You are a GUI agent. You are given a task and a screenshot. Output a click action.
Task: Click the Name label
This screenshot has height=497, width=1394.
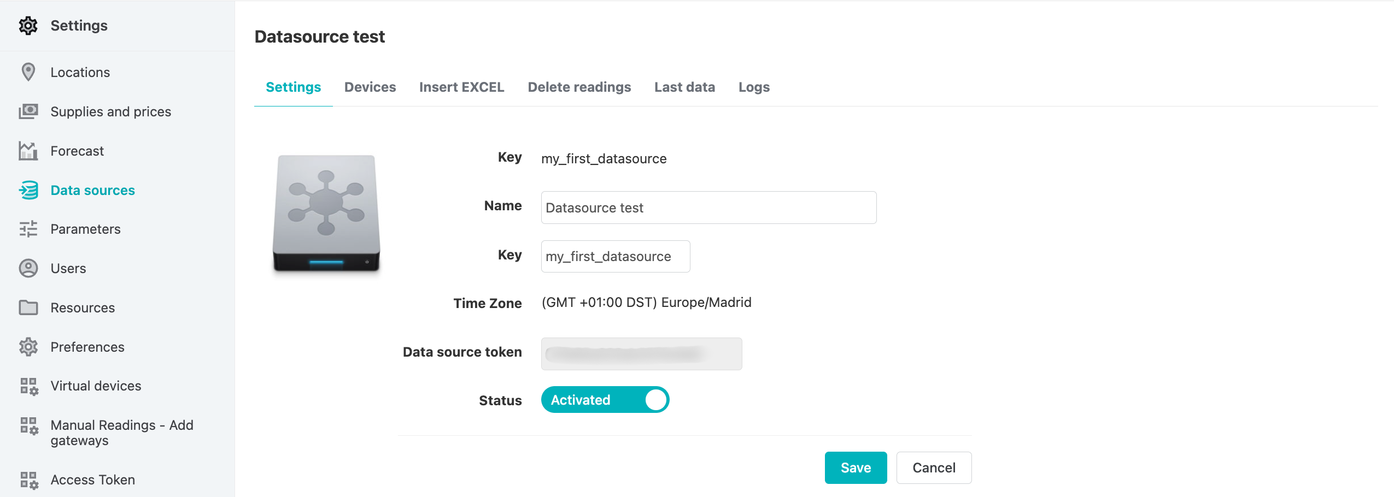click(x=502, y=205)
